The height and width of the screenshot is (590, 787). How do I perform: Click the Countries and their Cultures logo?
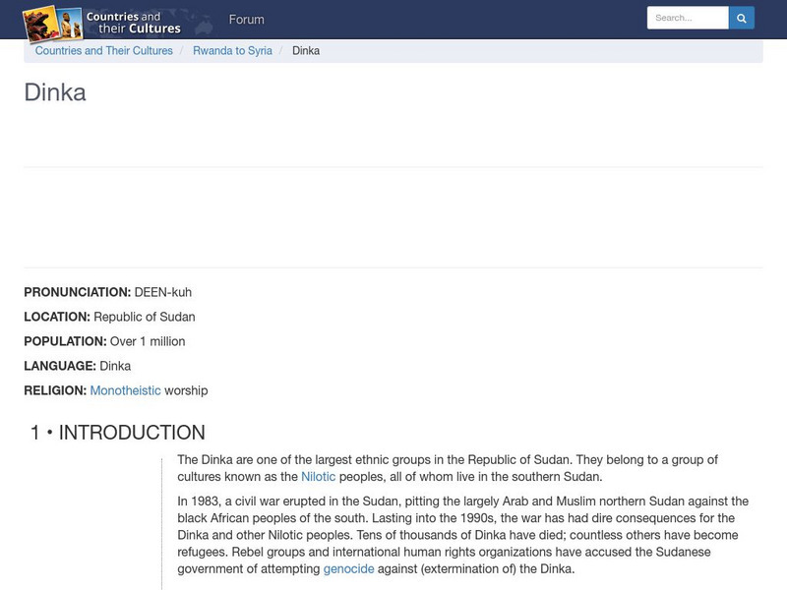(x=102, y=23)
